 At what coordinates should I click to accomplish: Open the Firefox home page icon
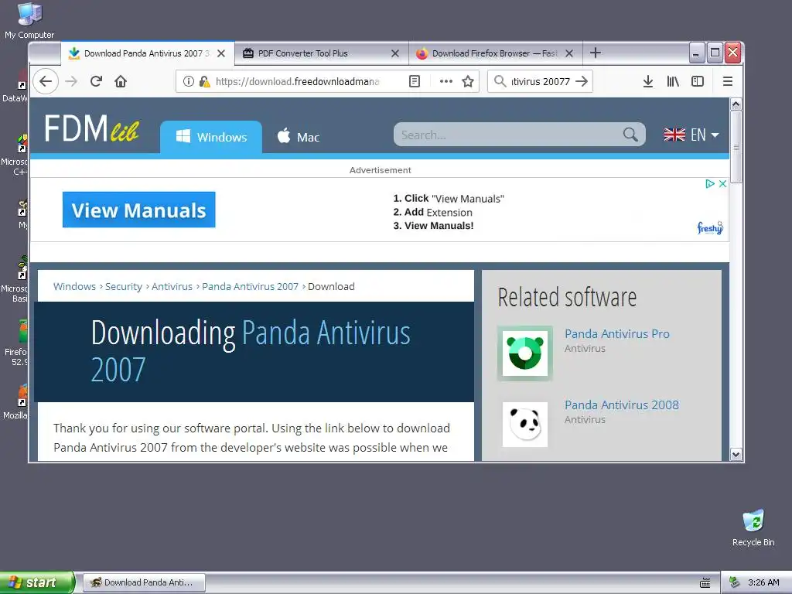coord(121,81)
